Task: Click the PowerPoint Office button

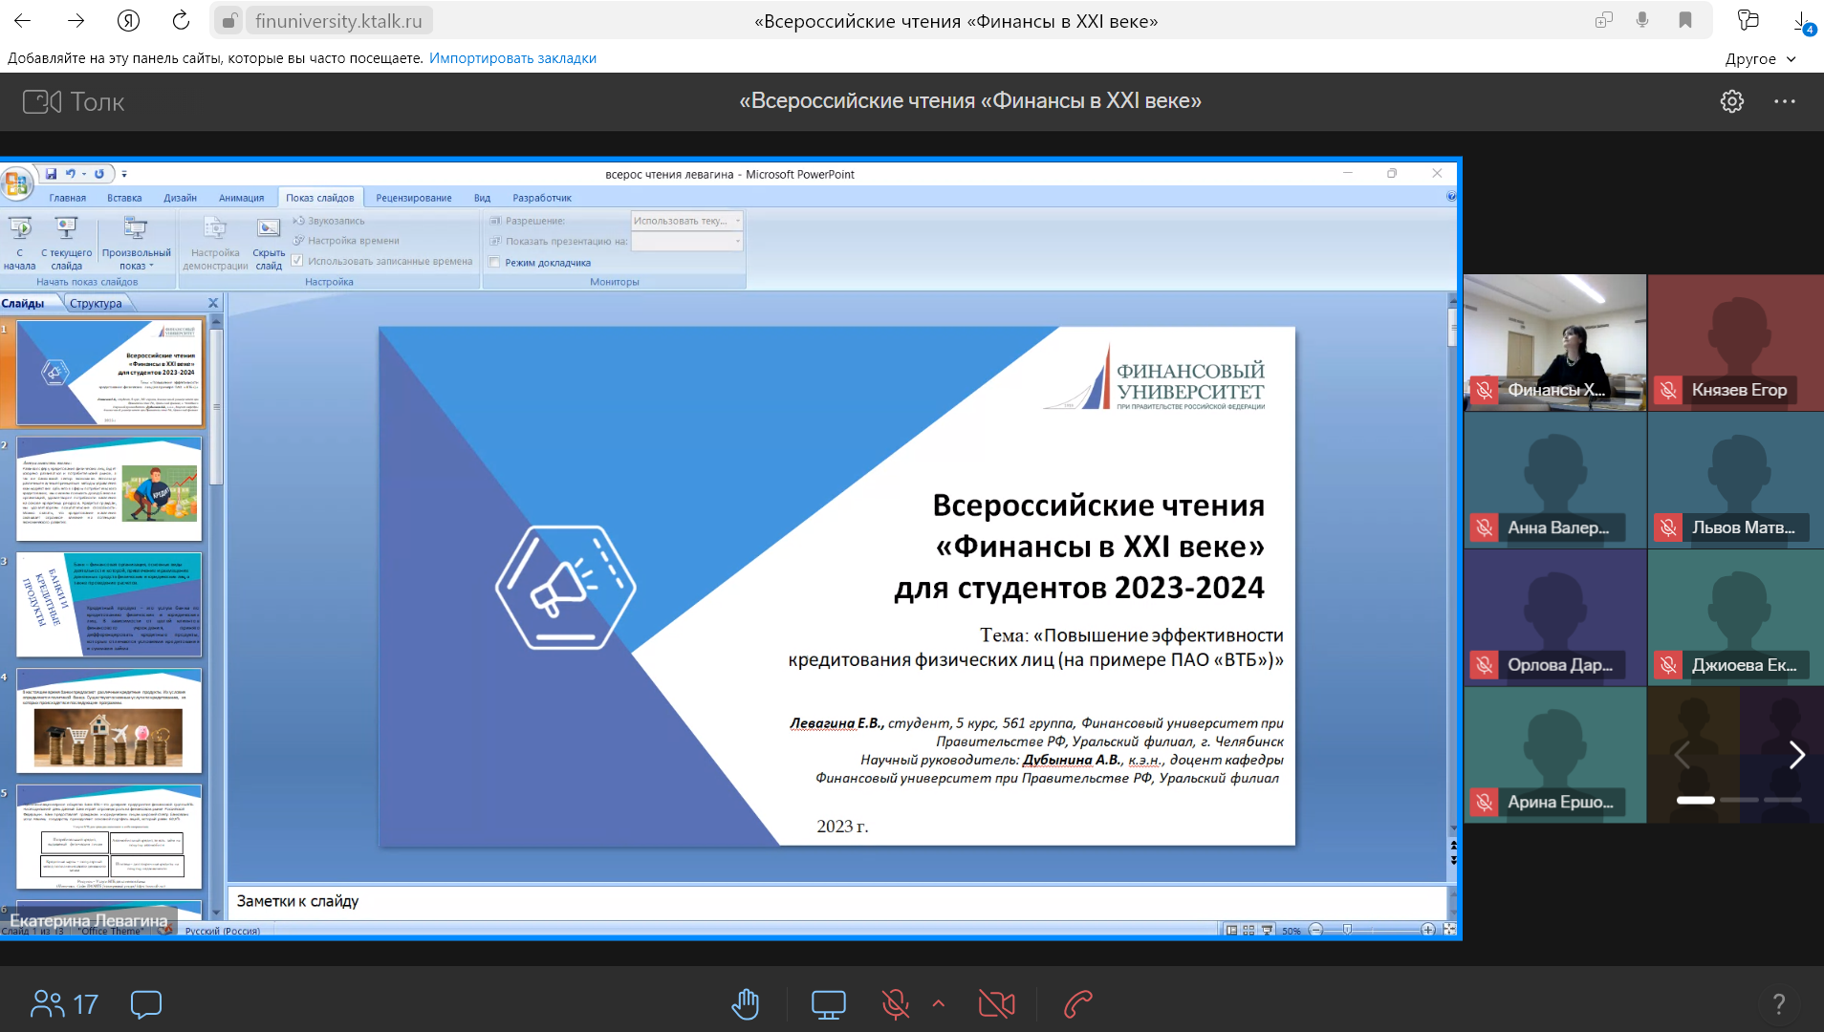Action: click(x=15, y=183)
